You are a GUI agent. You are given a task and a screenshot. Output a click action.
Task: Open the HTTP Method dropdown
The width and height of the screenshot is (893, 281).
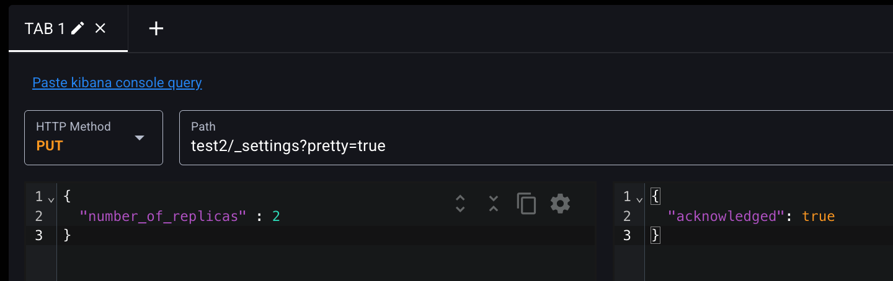94,137
